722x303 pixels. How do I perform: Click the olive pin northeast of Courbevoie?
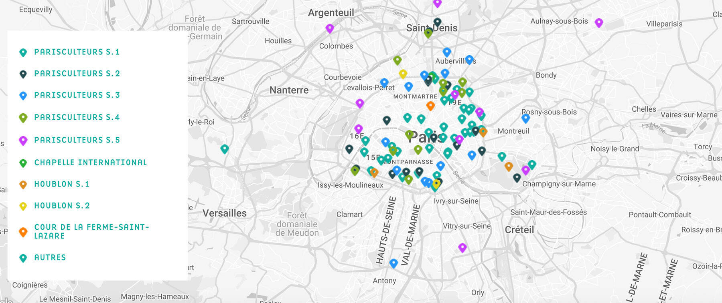(x=398, y=60)
